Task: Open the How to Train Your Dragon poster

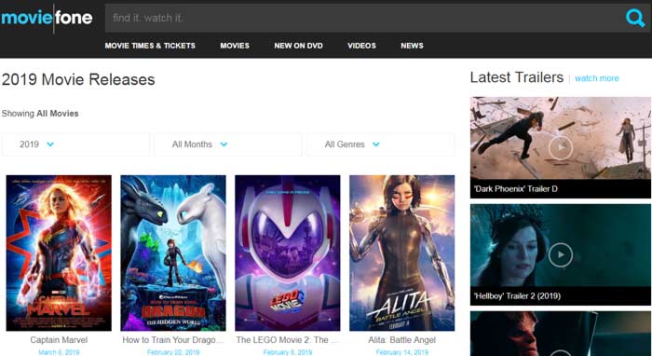Action: 173,253
